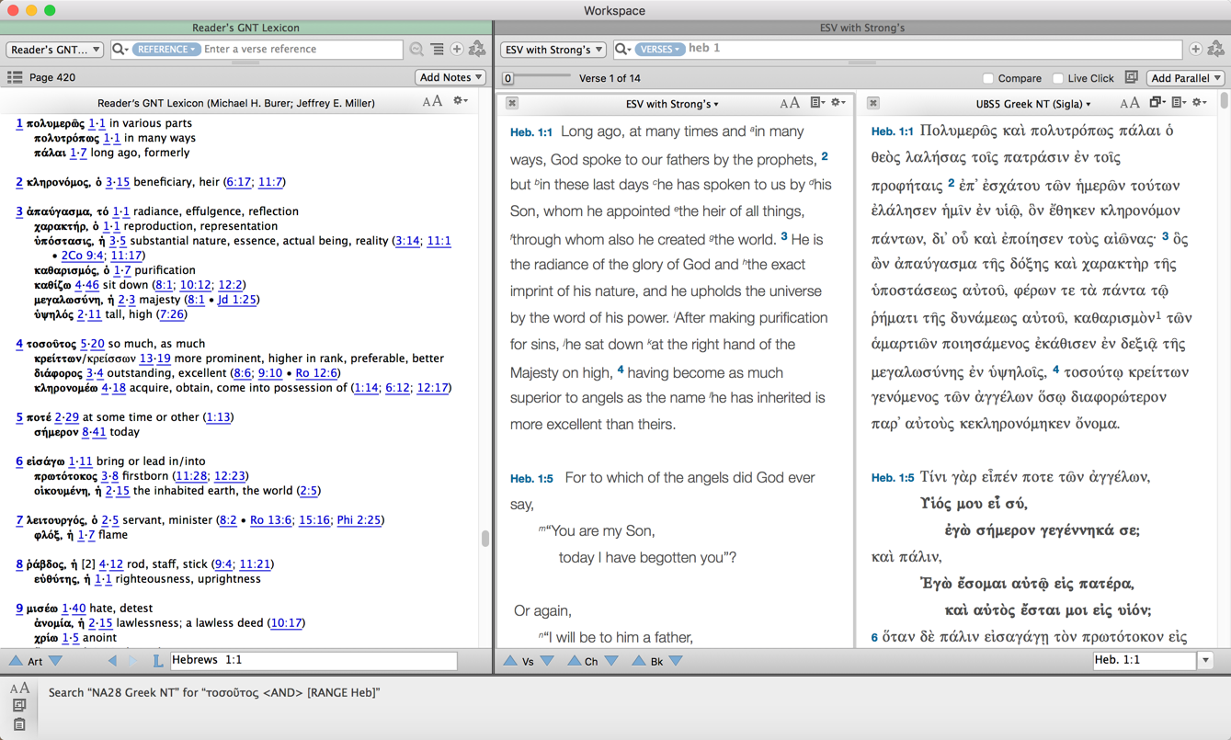Click verse number 4 link before τοσοῦτος
Viewport: 1231px width, 740px height.
point(18,344)
